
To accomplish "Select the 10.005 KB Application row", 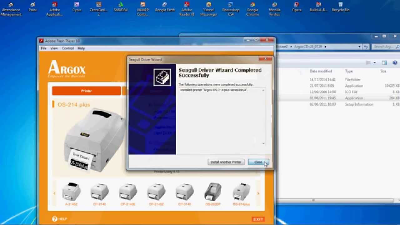I will coord(339,86).
